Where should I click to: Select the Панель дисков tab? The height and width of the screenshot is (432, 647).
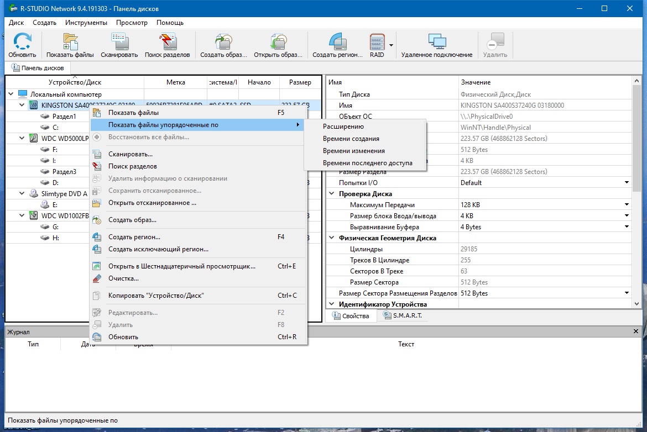(x=38, y=67)
